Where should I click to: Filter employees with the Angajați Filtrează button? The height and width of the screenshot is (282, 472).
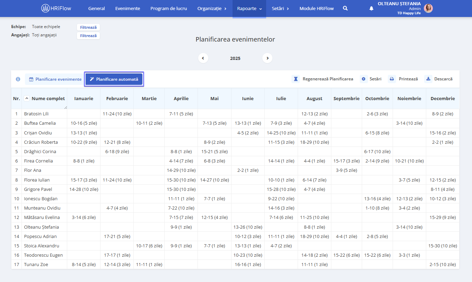click(x=88, y=36)
